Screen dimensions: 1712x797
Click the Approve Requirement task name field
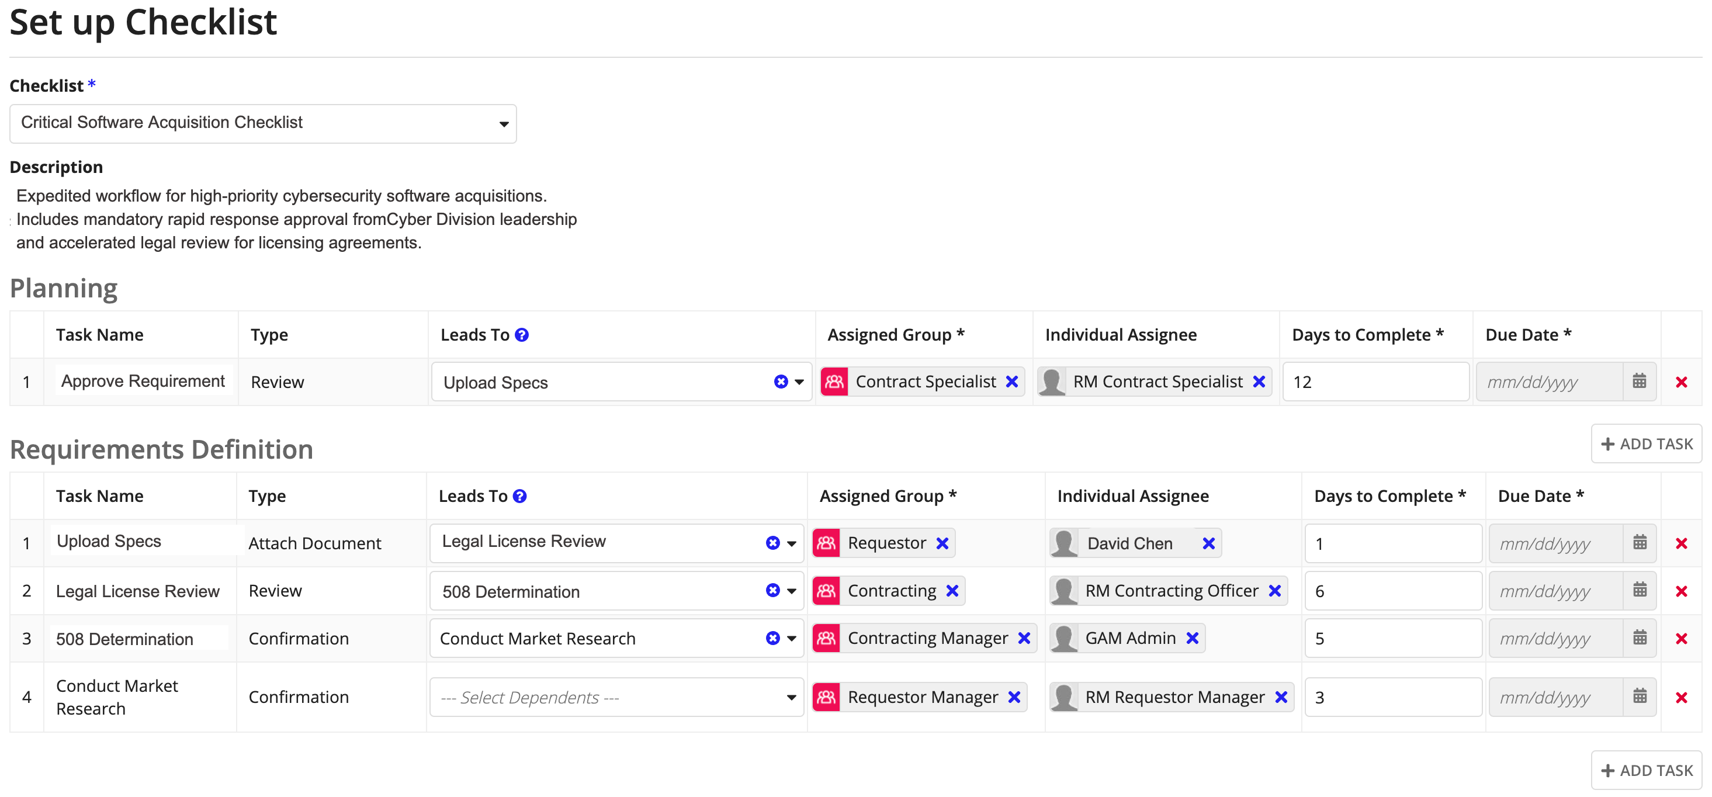(x=144, y=381)
